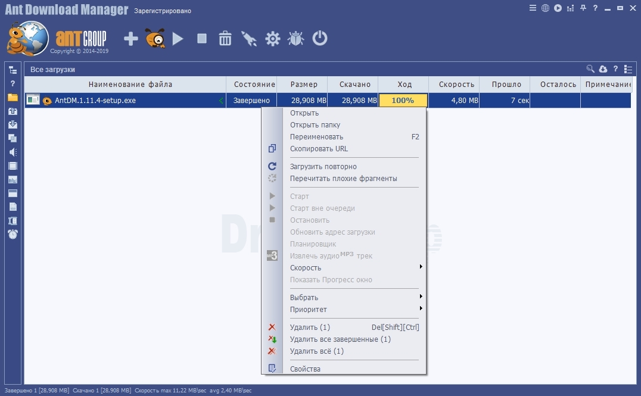
Task: Select the AntDM.1.11.4-setup.exe file name
Action: tap(95, 100)
